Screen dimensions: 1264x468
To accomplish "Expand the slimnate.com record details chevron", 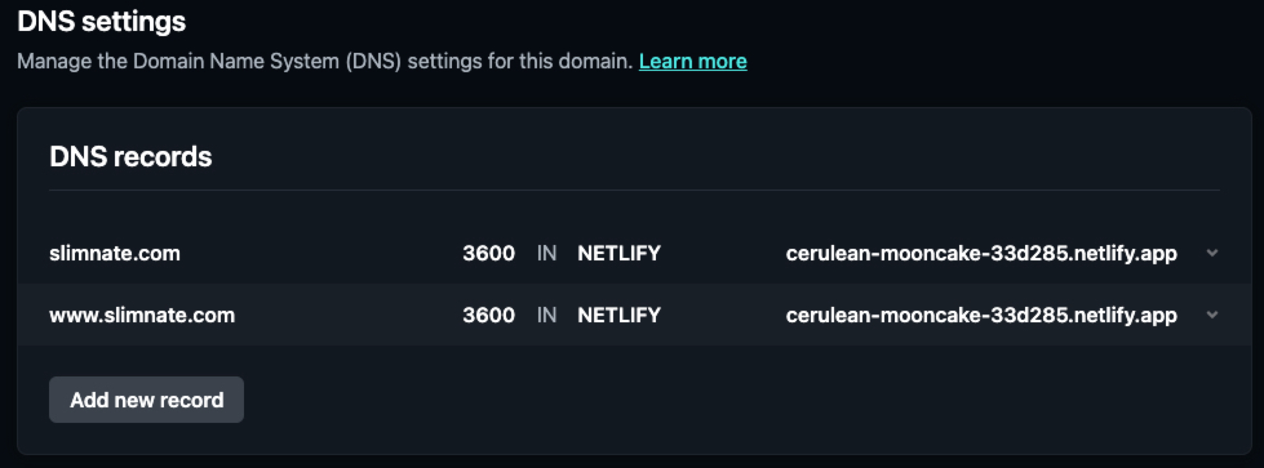I will (1214, 253).
